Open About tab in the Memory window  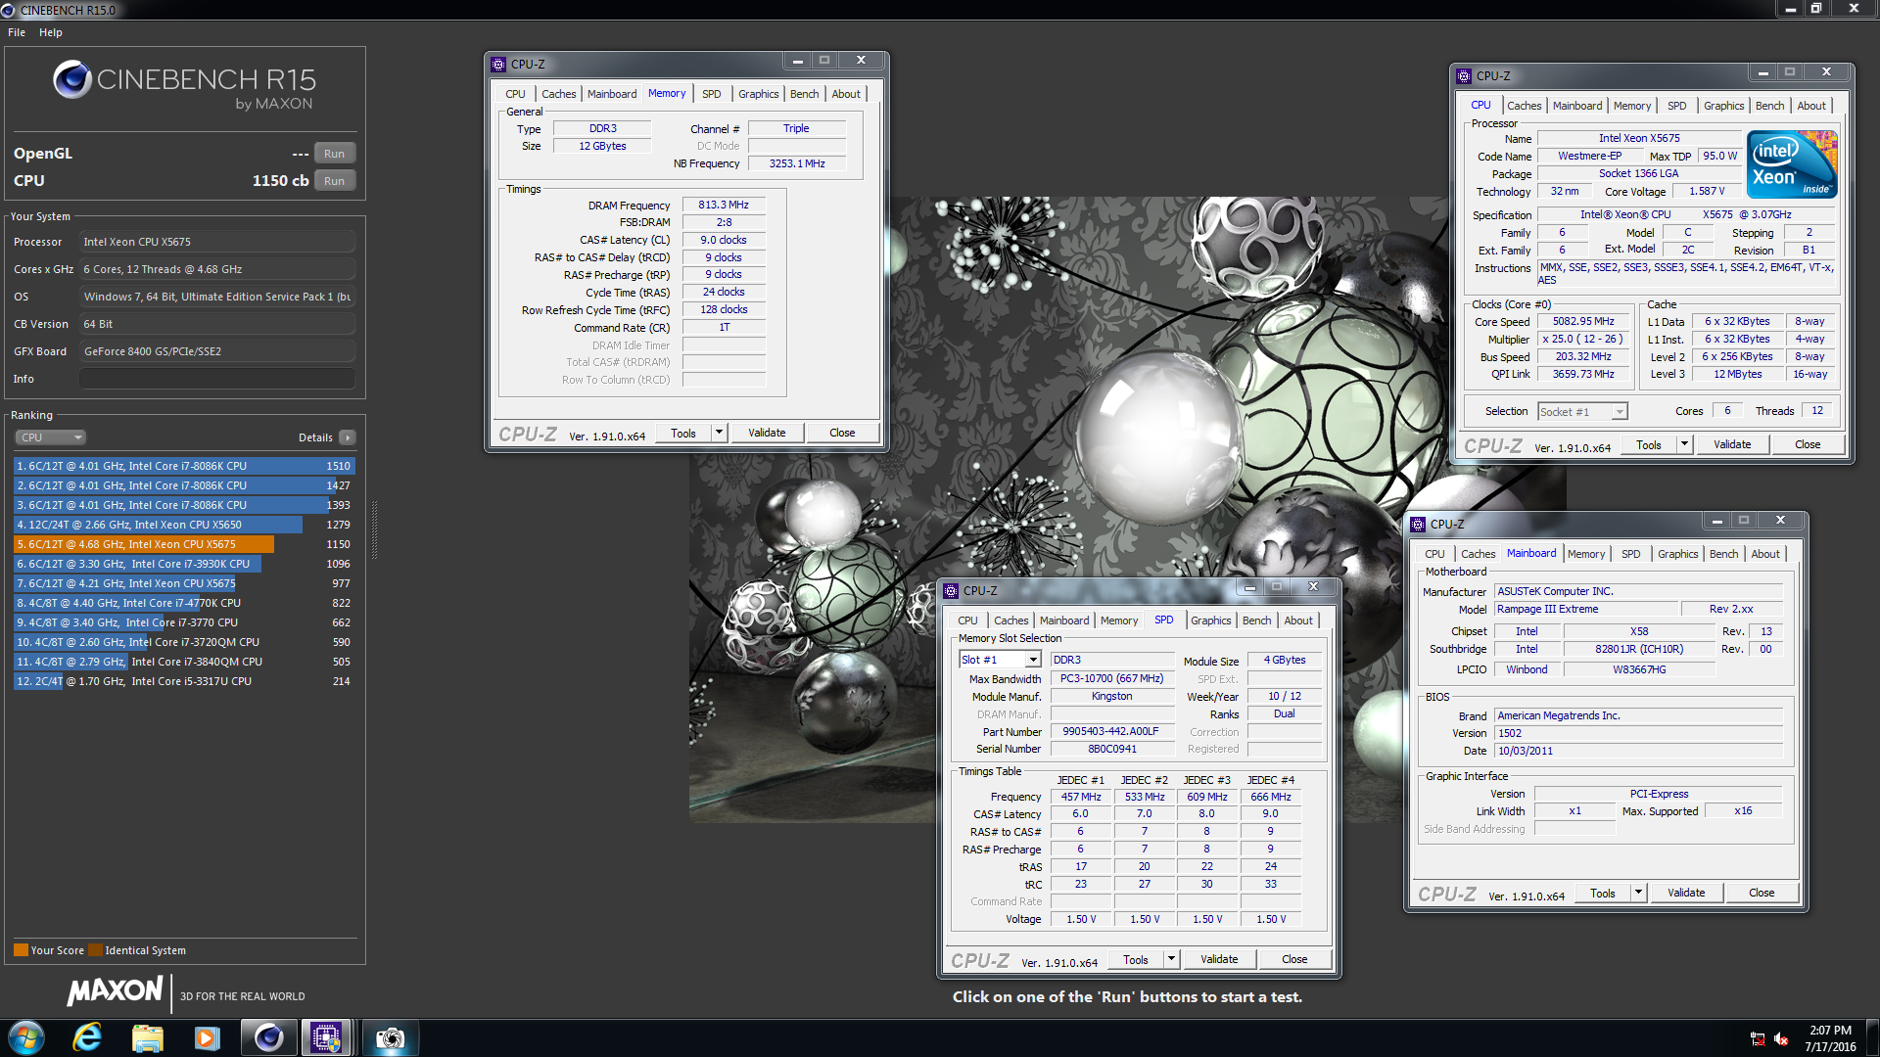click(846, 94)
